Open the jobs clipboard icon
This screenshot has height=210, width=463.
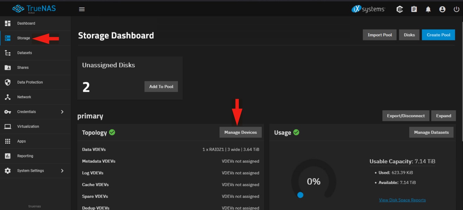(414, 9)
